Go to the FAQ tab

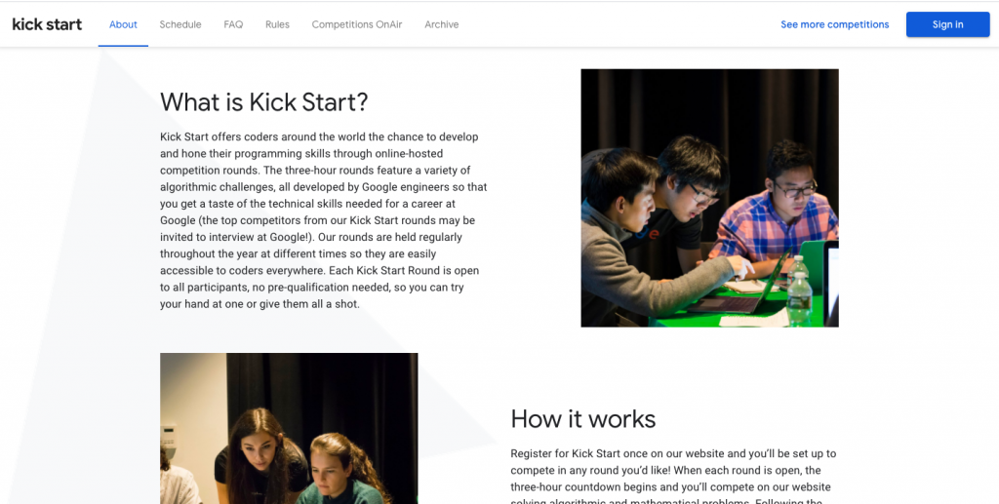(x=233, y=24)
